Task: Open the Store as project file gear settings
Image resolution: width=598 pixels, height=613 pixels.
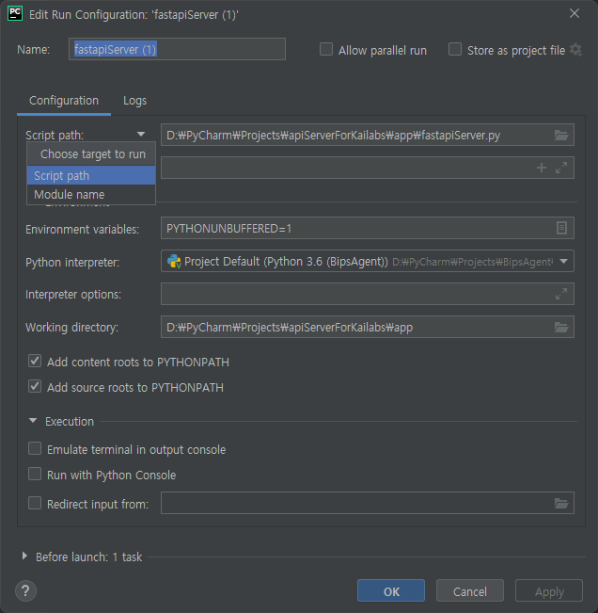Action: click(575, 50)
